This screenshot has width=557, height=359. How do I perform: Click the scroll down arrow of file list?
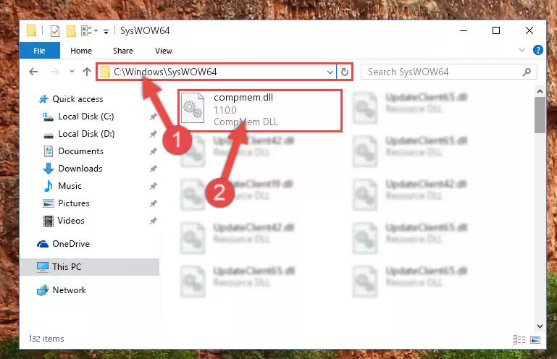(540, 326)
